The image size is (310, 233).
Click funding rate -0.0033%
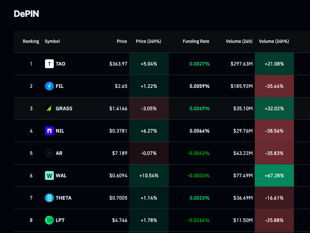[x=198, y=175]
